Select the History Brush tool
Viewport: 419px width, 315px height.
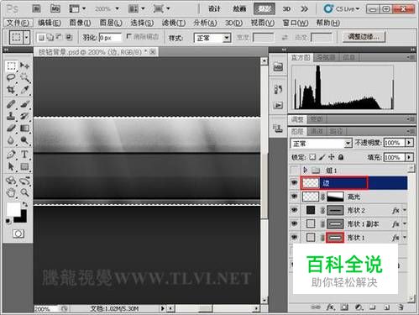coord(24,116)
